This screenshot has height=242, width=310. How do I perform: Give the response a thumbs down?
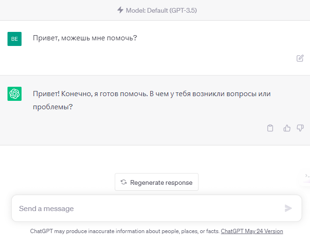pos(300,128)
